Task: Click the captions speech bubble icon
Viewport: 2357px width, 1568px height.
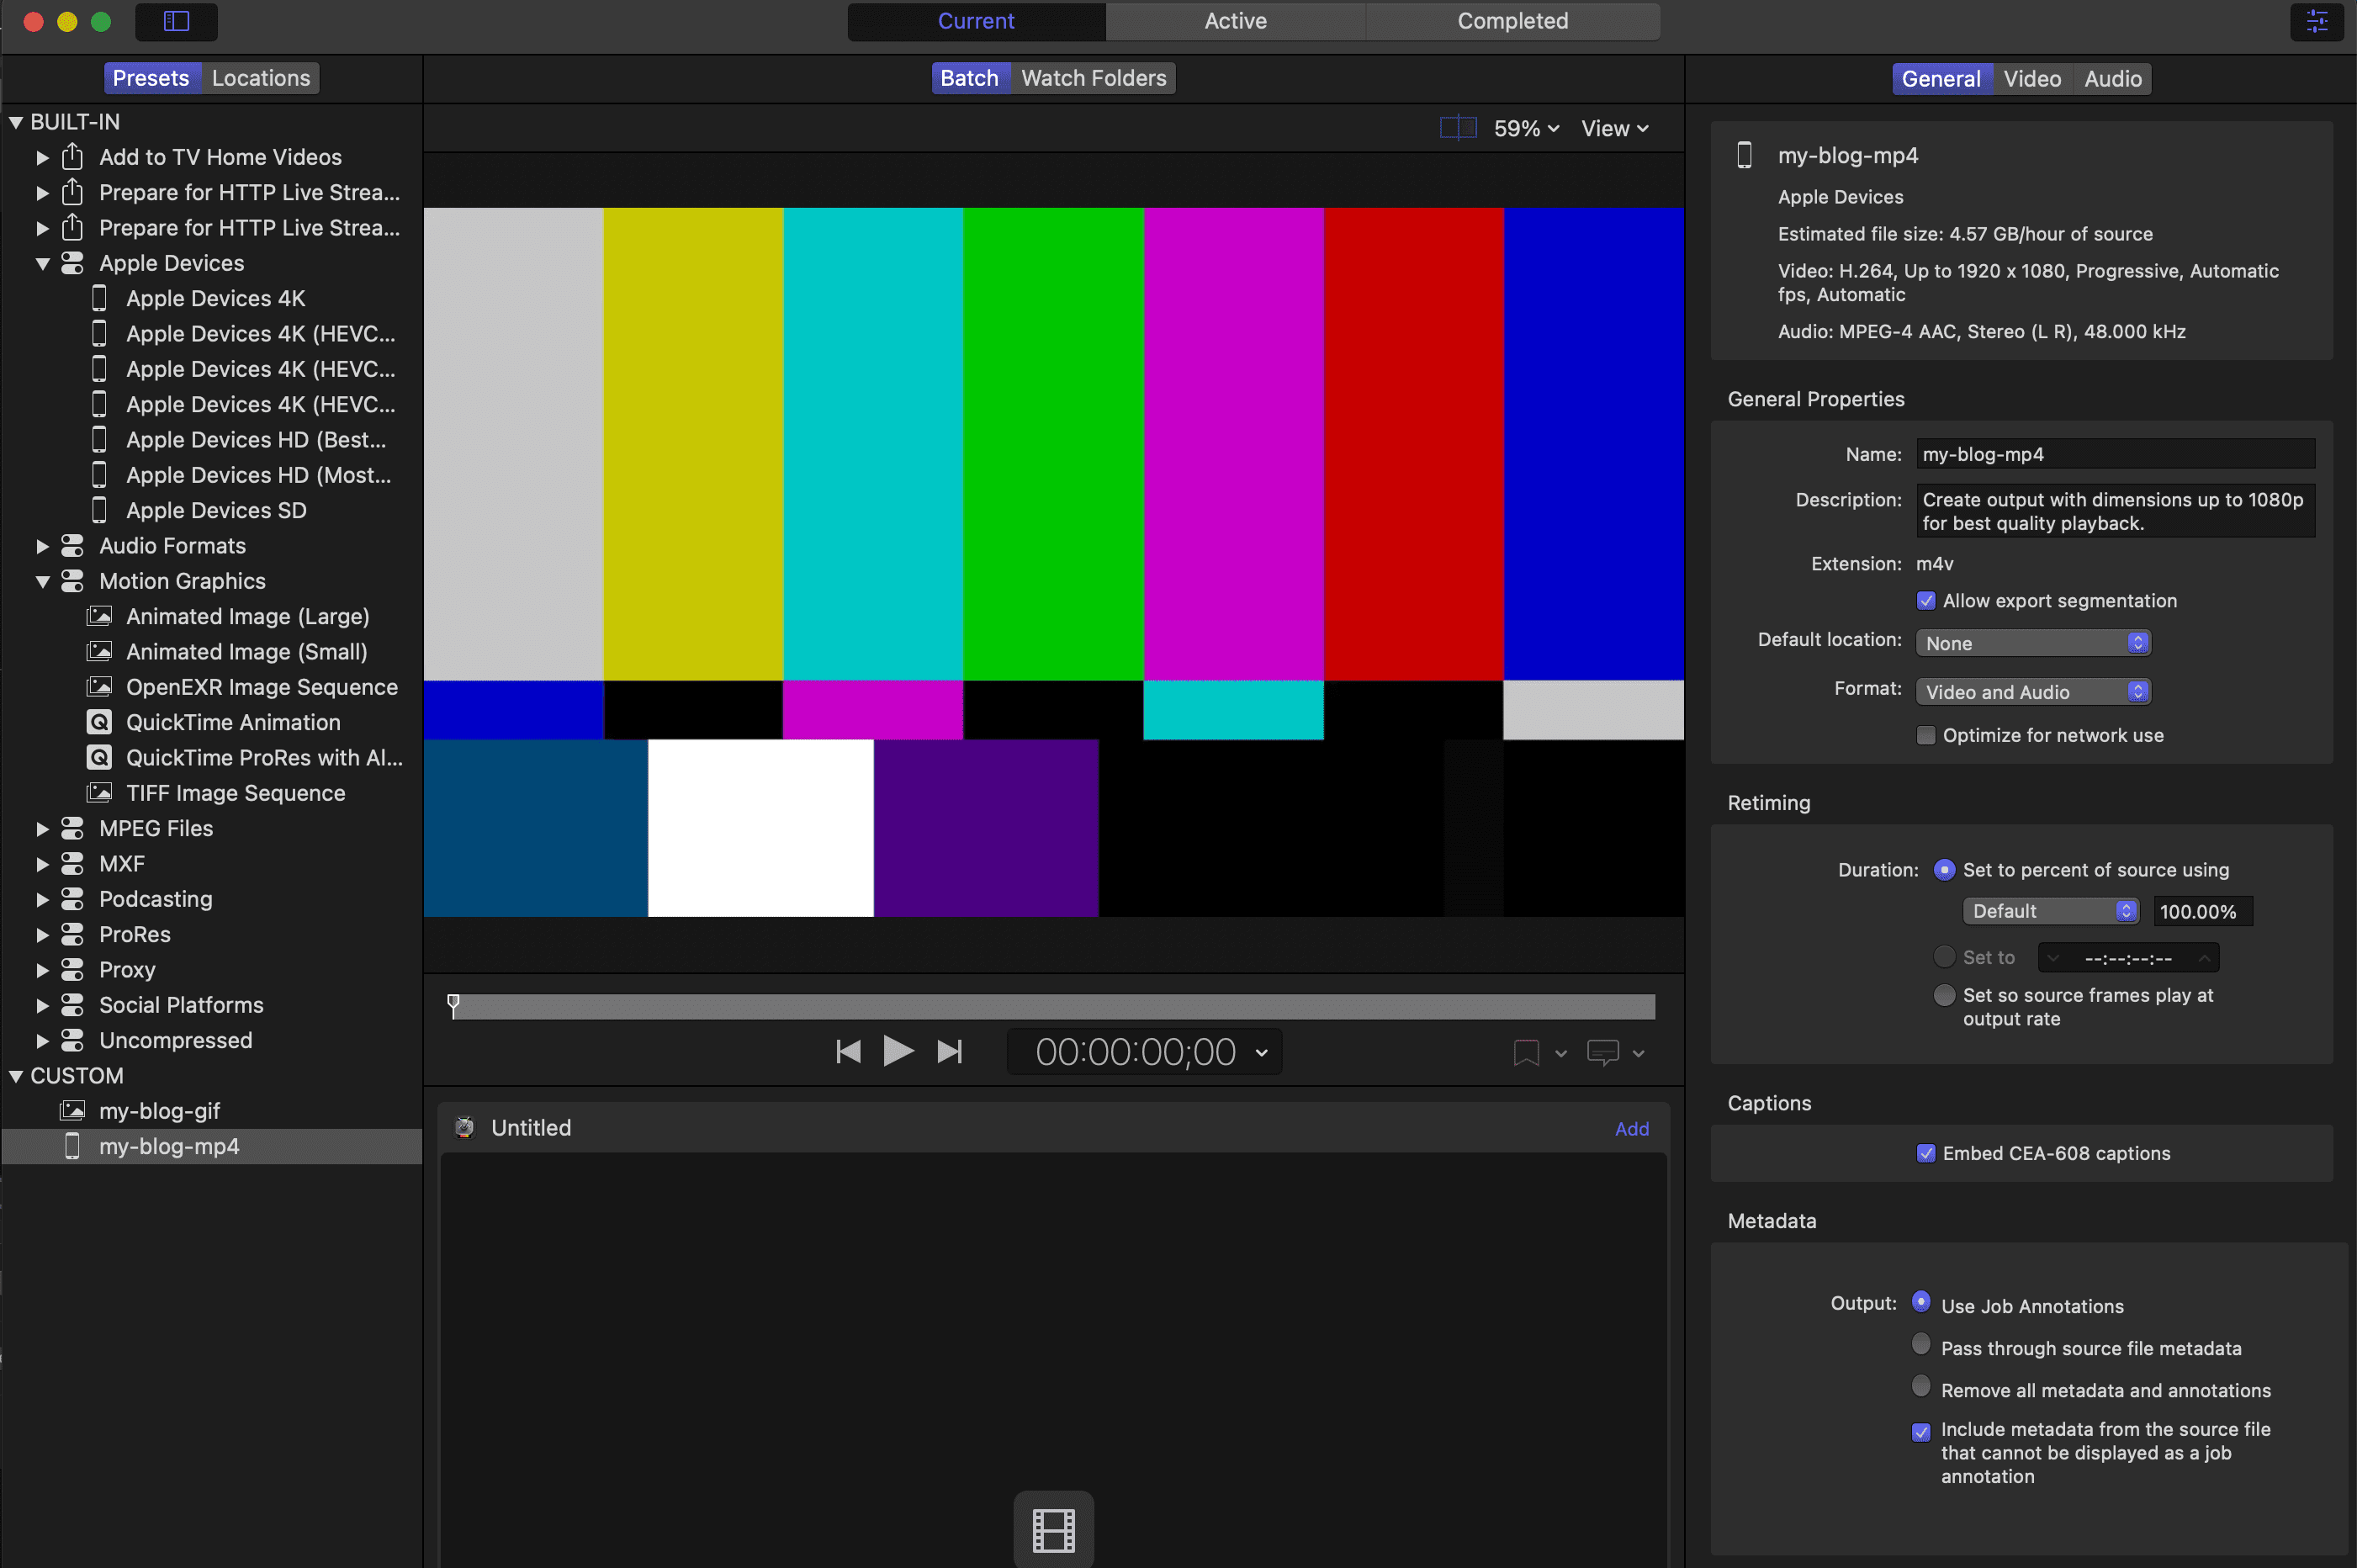Action: 1603,1053
